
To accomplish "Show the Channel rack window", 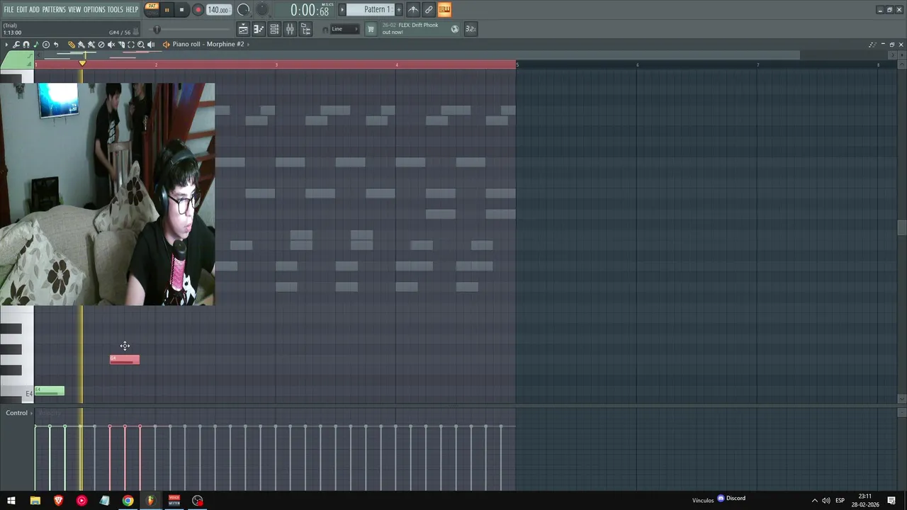I will coord(274,29).
